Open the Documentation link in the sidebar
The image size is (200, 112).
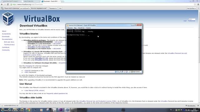(x=7, y=39)
